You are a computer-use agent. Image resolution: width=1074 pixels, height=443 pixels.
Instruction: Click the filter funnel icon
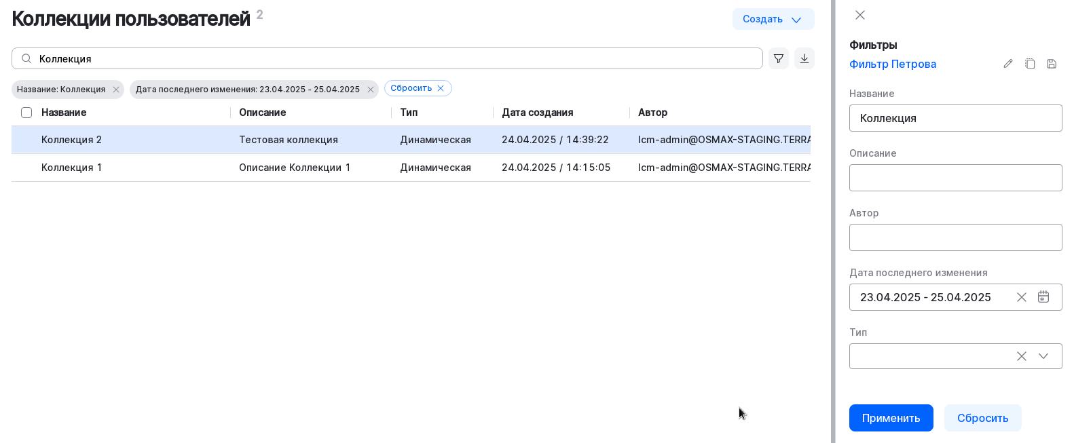coord(779,59)
